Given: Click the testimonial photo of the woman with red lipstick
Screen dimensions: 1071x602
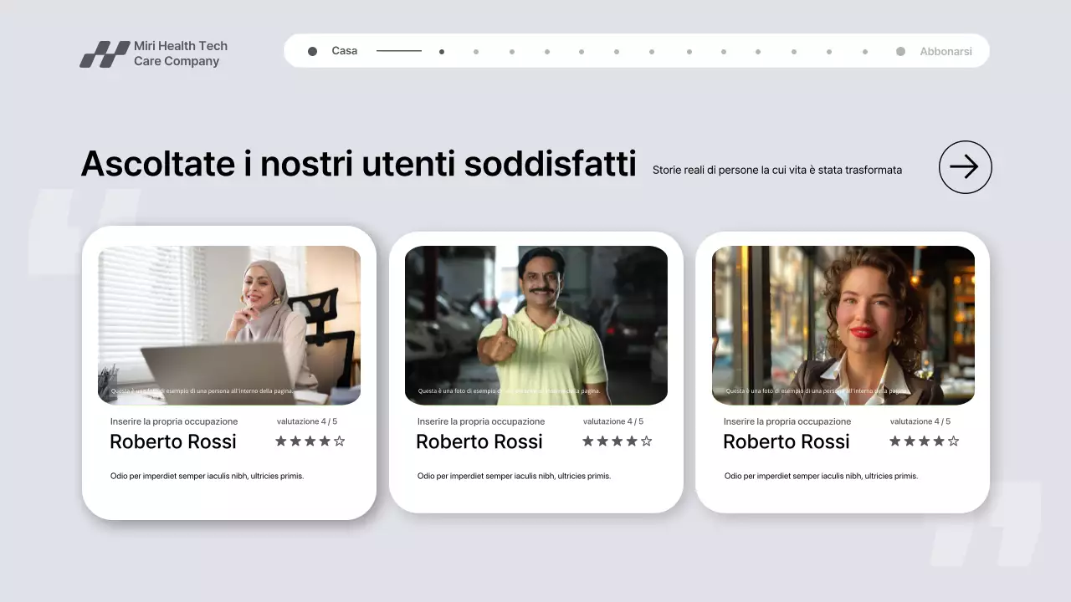Looking at the screenshot, I should [843, 324].
